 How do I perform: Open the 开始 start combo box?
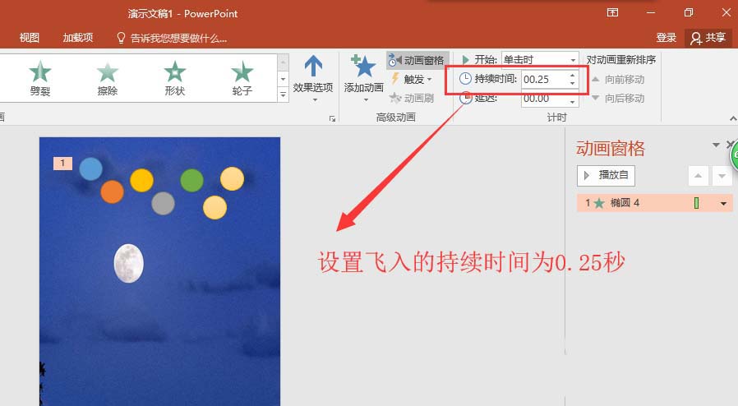pyautogui.click(x=540, y=60)
